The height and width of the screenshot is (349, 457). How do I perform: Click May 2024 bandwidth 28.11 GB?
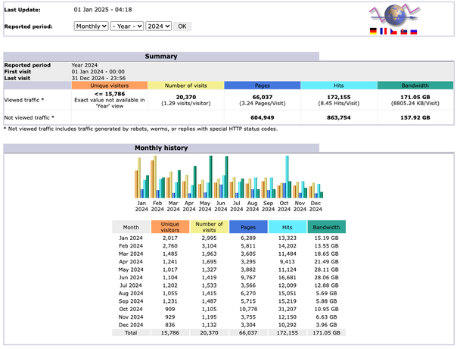(x=326, y=270)
